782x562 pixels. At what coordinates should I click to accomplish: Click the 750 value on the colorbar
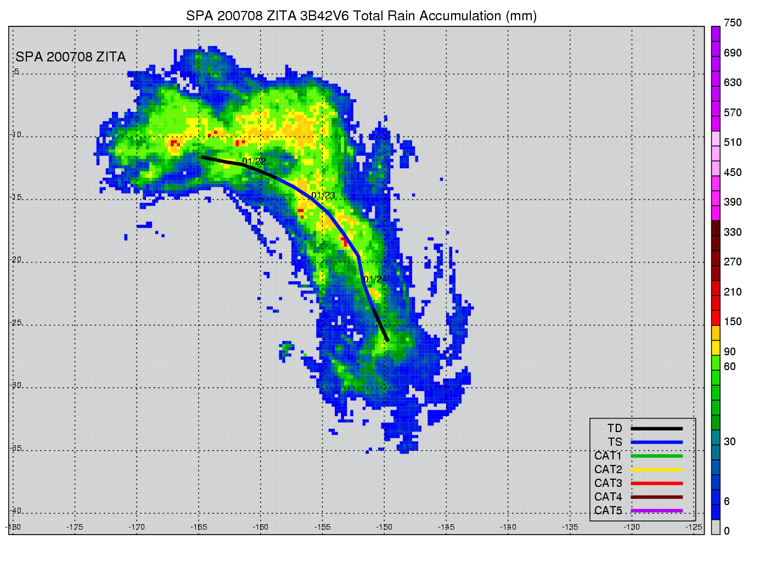coord(732,23)
